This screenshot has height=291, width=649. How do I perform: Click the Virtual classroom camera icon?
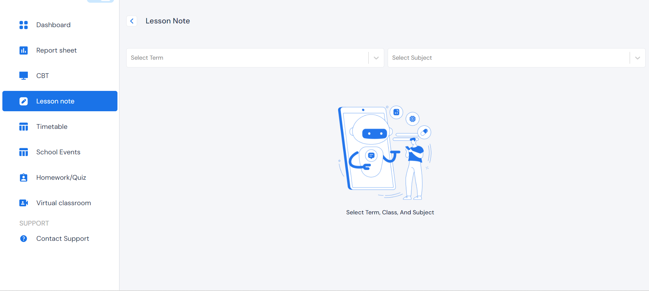[23, 203]
